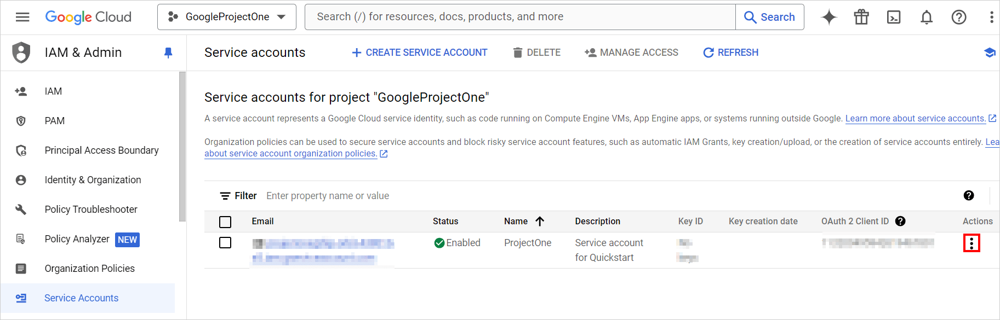
Task: Click Create Service Account
Action: coord(419,53)
